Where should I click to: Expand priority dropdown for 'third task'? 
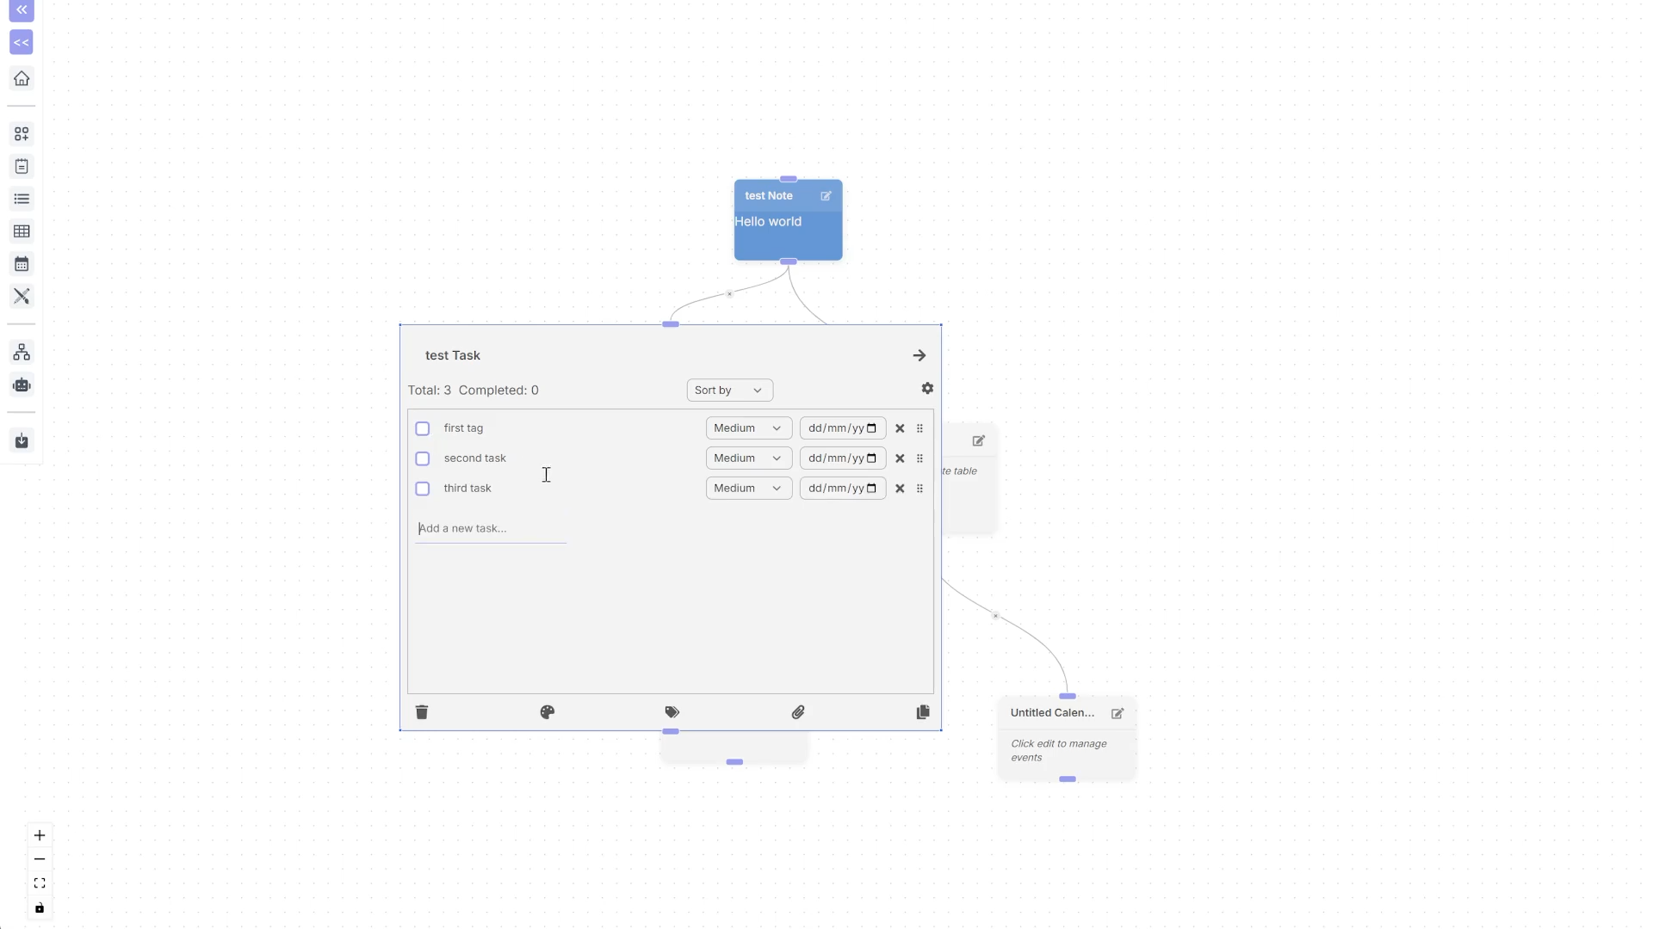point(748,489)
